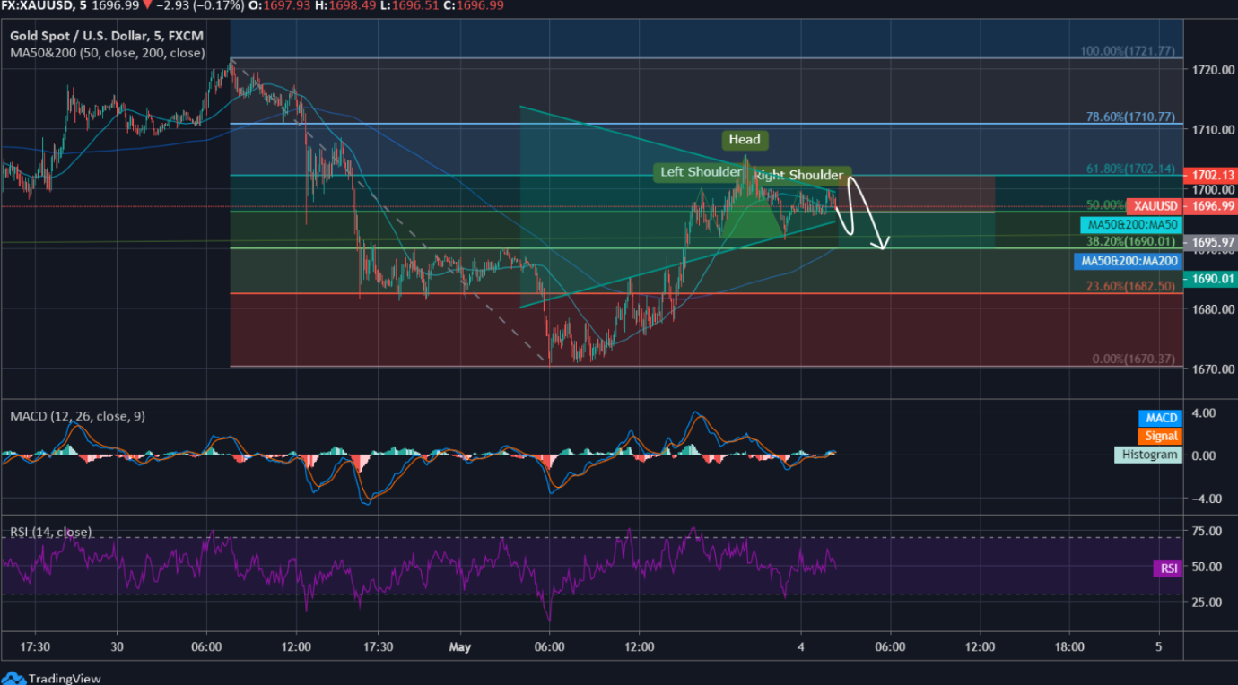This screenshot has width=1238, height=685.
Task: Click the May date on time axis
Action: point(460,646)
